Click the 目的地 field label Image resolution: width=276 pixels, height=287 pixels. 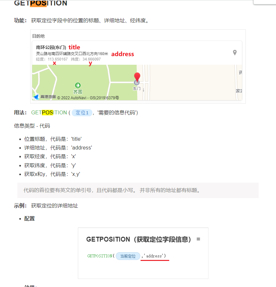coord(38,36)
